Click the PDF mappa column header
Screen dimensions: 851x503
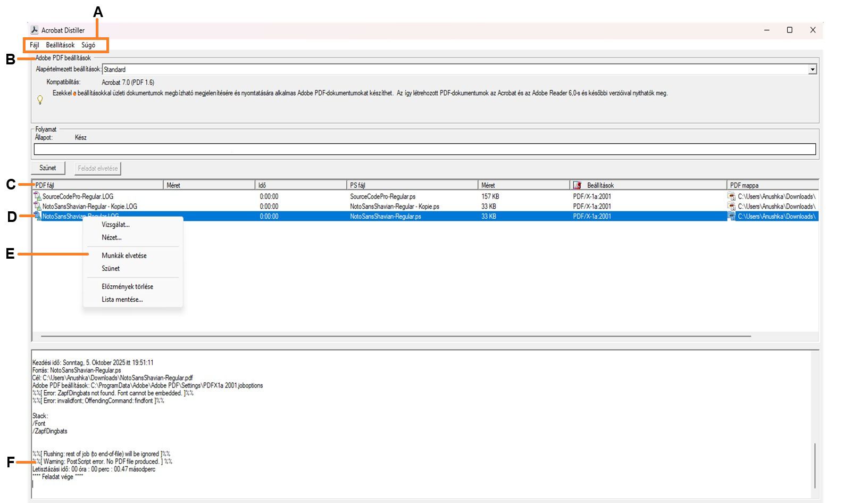tap(772, 185)
